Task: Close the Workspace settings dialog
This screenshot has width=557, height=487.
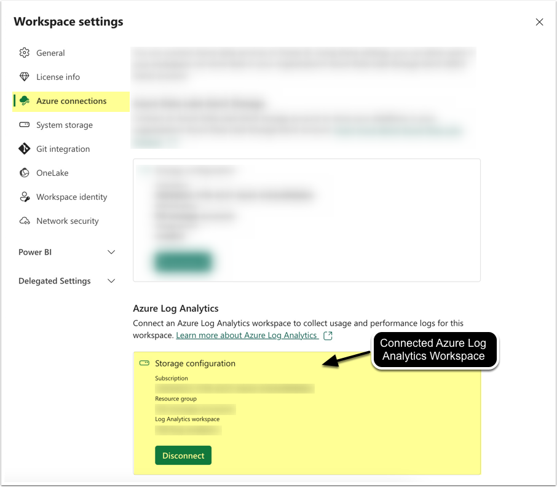Action: coord(539,22)
